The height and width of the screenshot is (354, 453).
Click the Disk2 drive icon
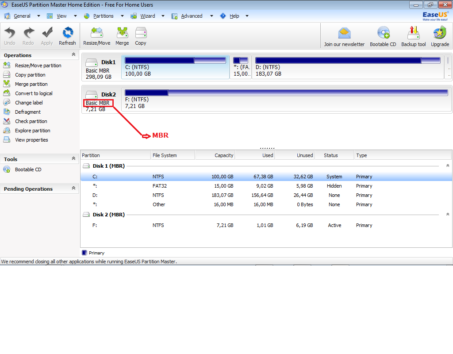coord(92,95)
